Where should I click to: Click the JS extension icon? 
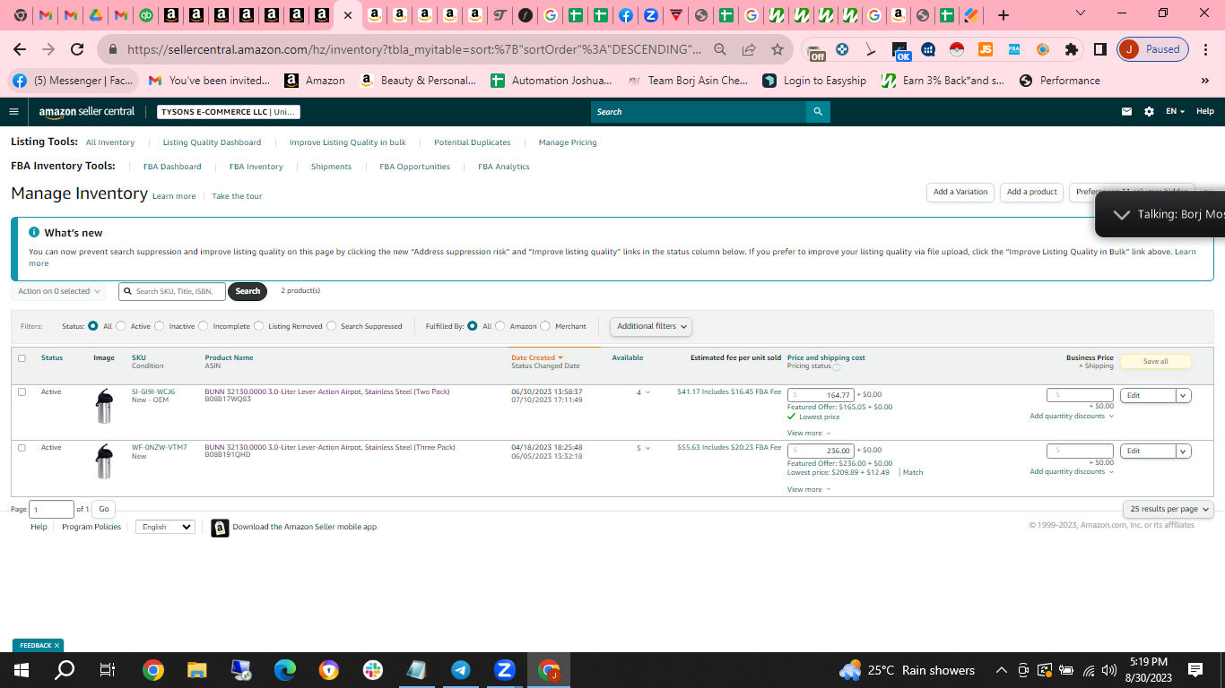point(986,49)
